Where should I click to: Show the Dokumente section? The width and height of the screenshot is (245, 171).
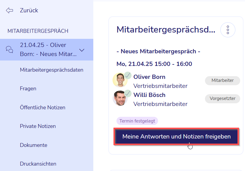pyautogui.click(x=34, y=145)
